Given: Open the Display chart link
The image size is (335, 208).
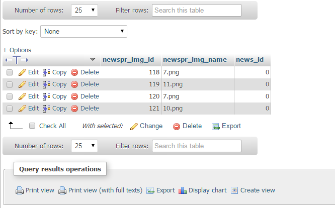Looking at the screenshot, I should click(x=207, y=190).
